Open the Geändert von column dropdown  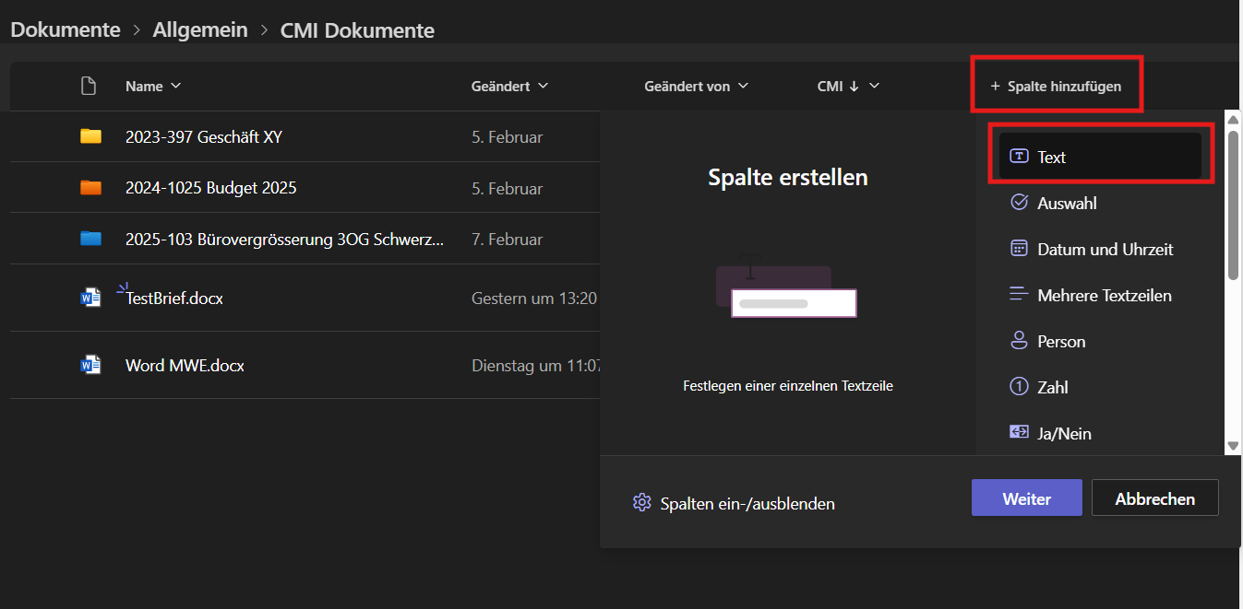(x=743, y=87)
